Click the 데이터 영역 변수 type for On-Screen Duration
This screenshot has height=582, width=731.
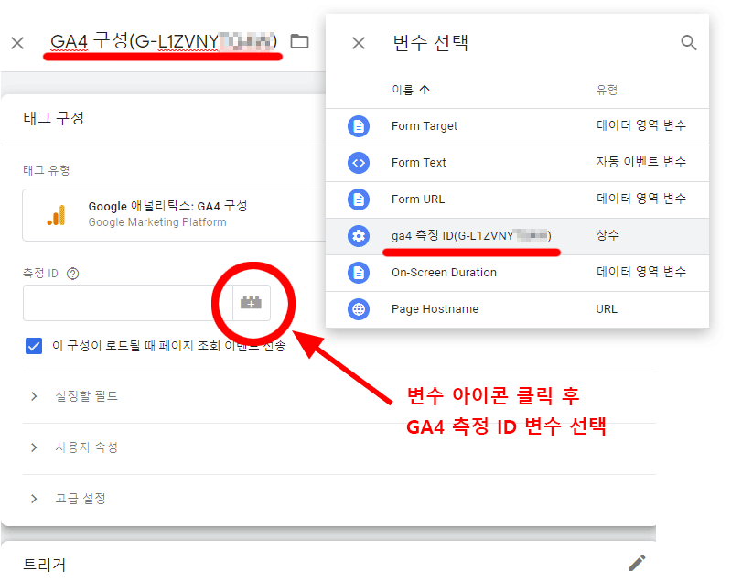[x=641, y=272]
